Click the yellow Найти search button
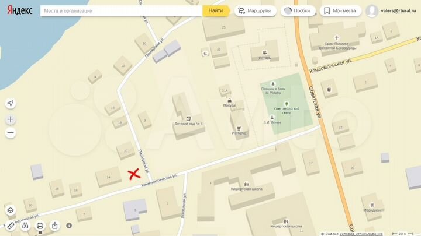 pyautogui.click(x=216, y=10)
